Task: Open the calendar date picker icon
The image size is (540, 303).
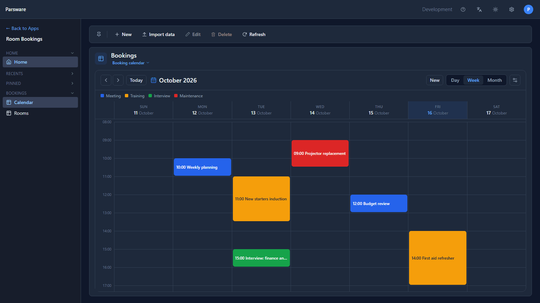Action: pos(154,80)
